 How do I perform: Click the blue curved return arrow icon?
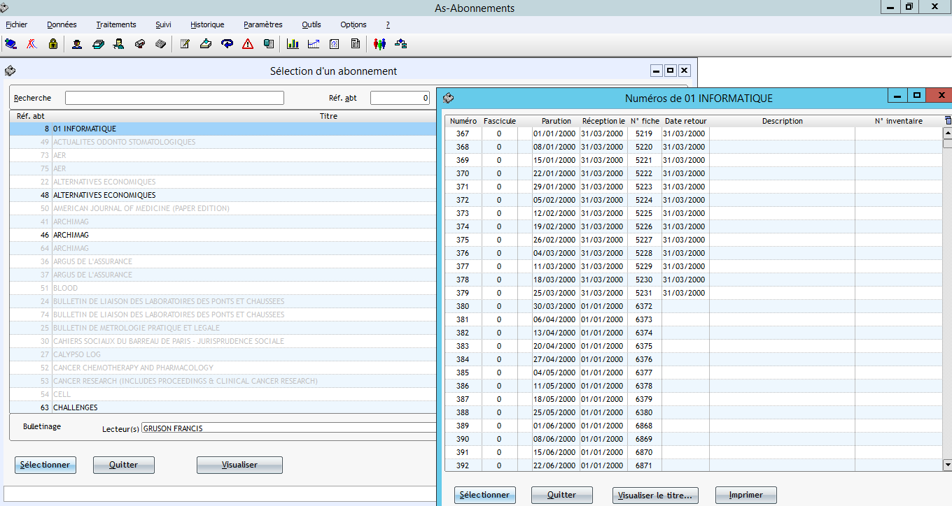227,44
